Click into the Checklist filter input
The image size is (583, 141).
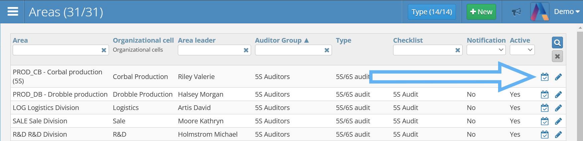coord(423,50)
